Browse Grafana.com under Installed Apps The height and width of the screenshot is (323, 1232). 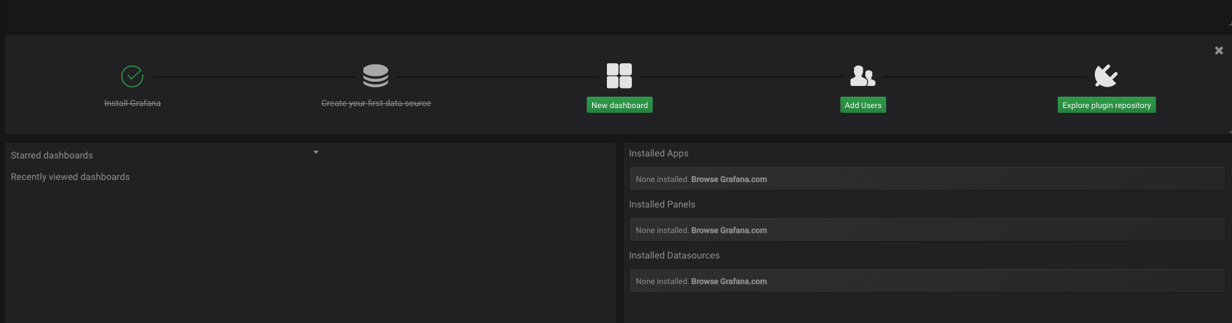729,179
